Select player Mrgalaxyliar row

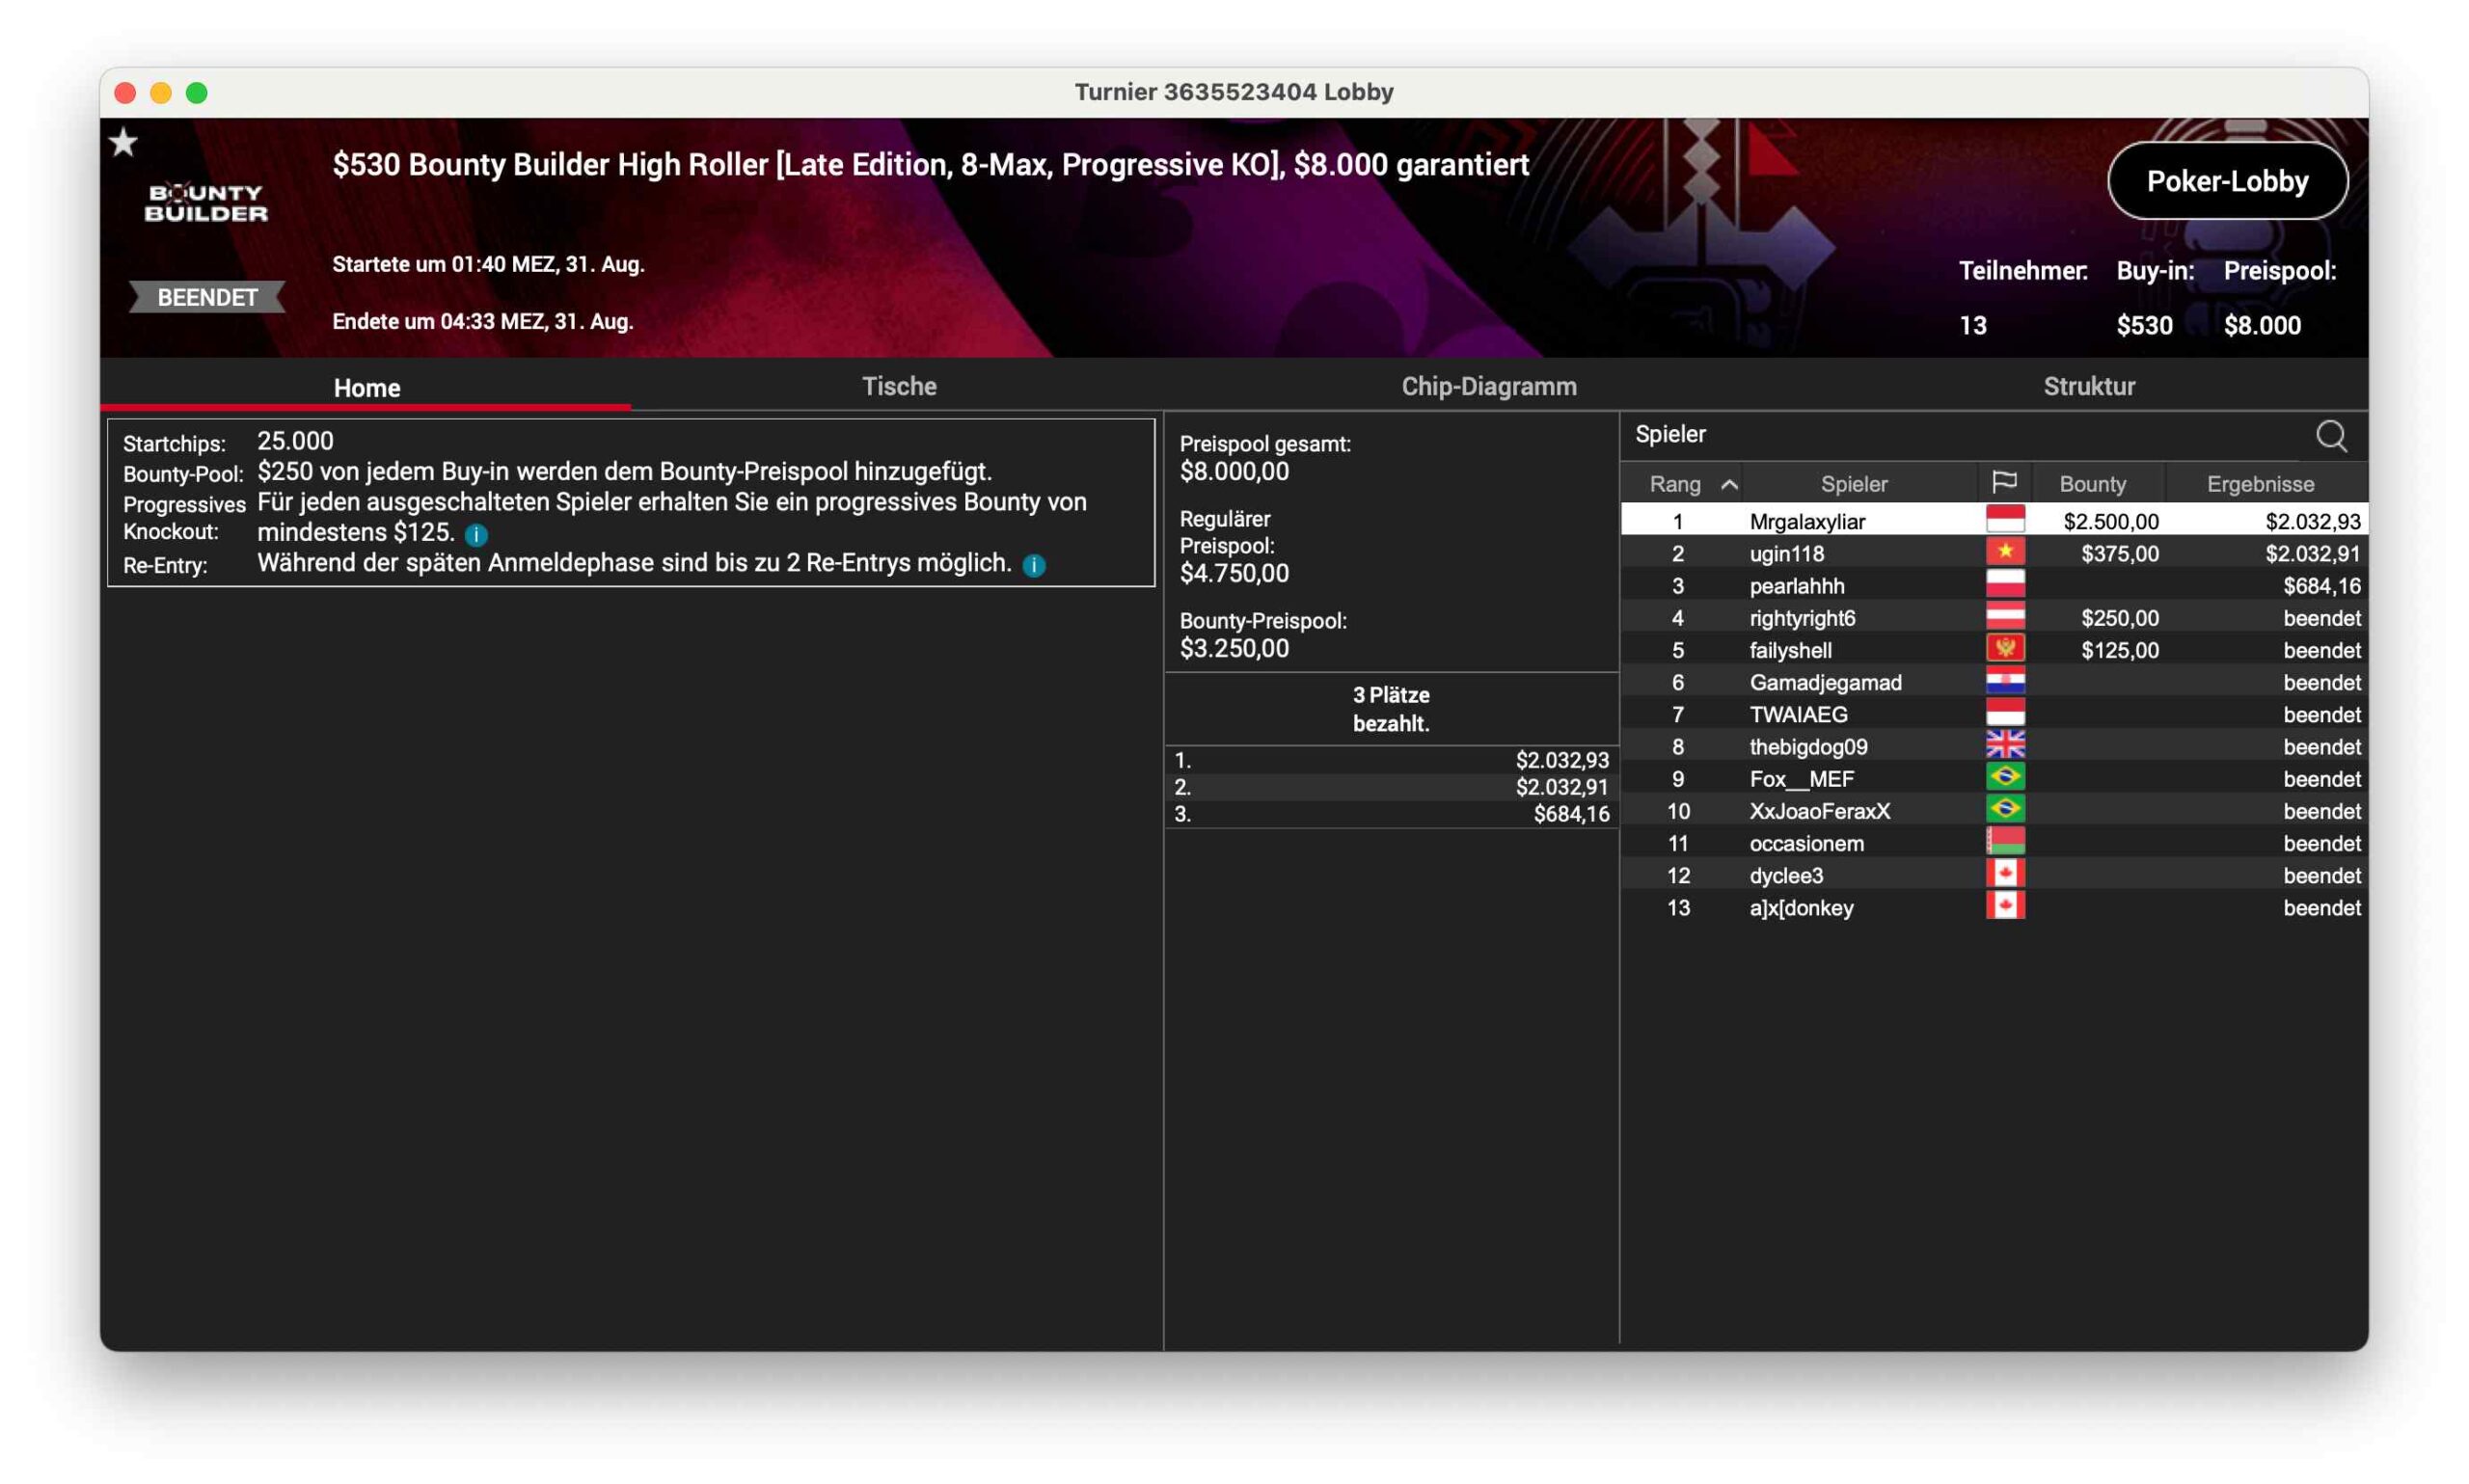point(1806,521)
